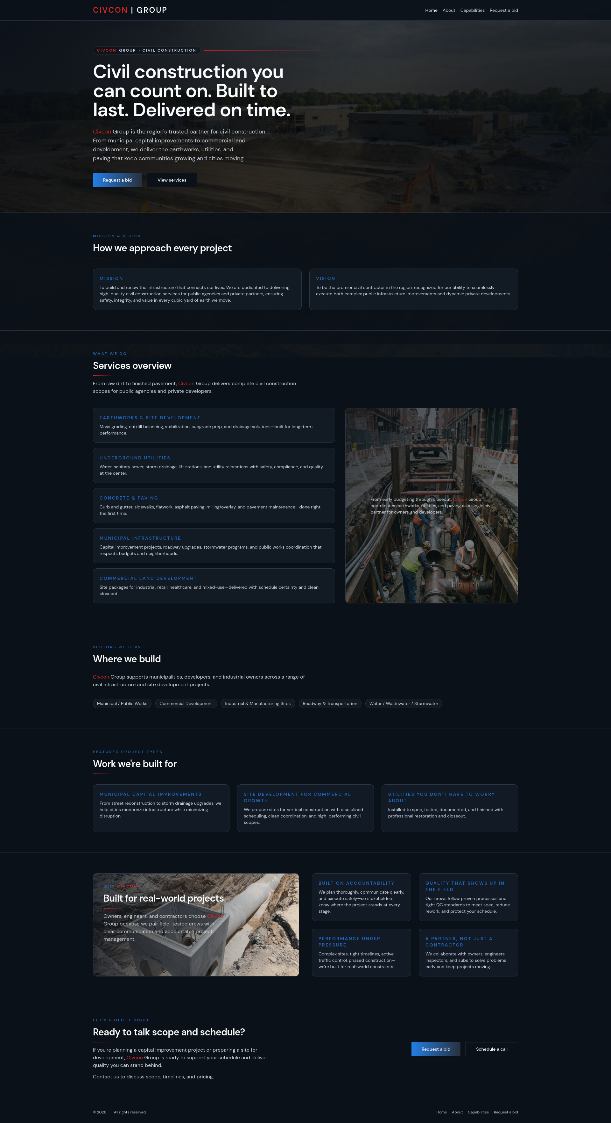Open Request a bid in the footer

point(506,1112)
